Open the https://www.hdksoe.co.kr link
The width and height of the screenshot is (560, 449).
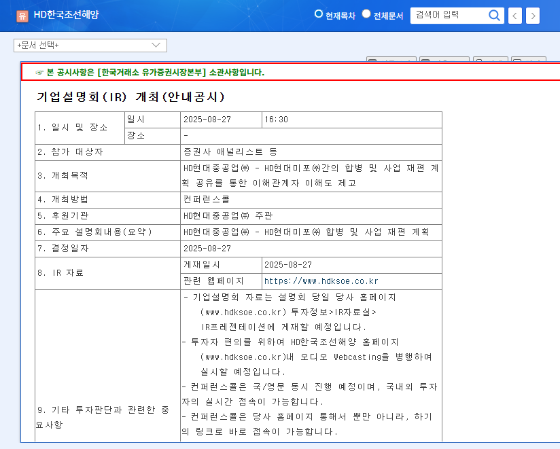[321, 281]
